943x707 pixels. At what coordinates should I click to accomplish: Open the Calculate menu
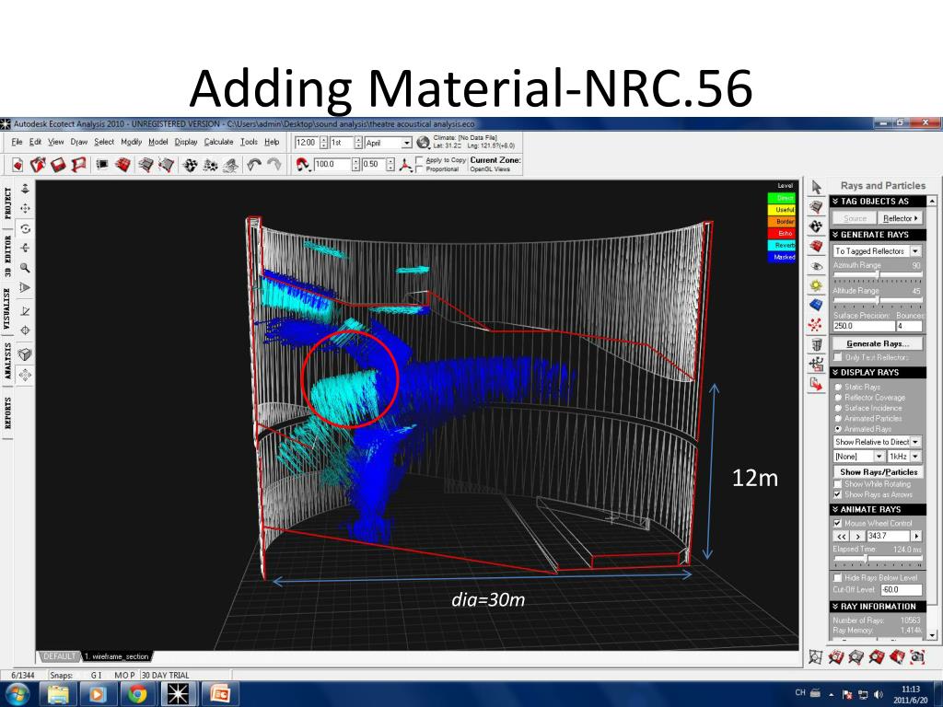218,142
